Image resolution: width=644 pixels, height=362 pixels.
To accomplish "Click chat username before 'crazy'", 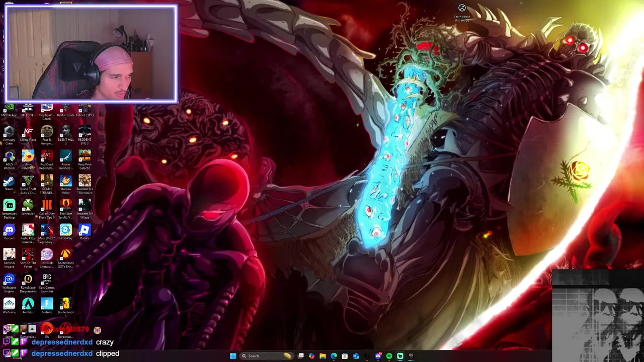I will [x=62, y=342].
